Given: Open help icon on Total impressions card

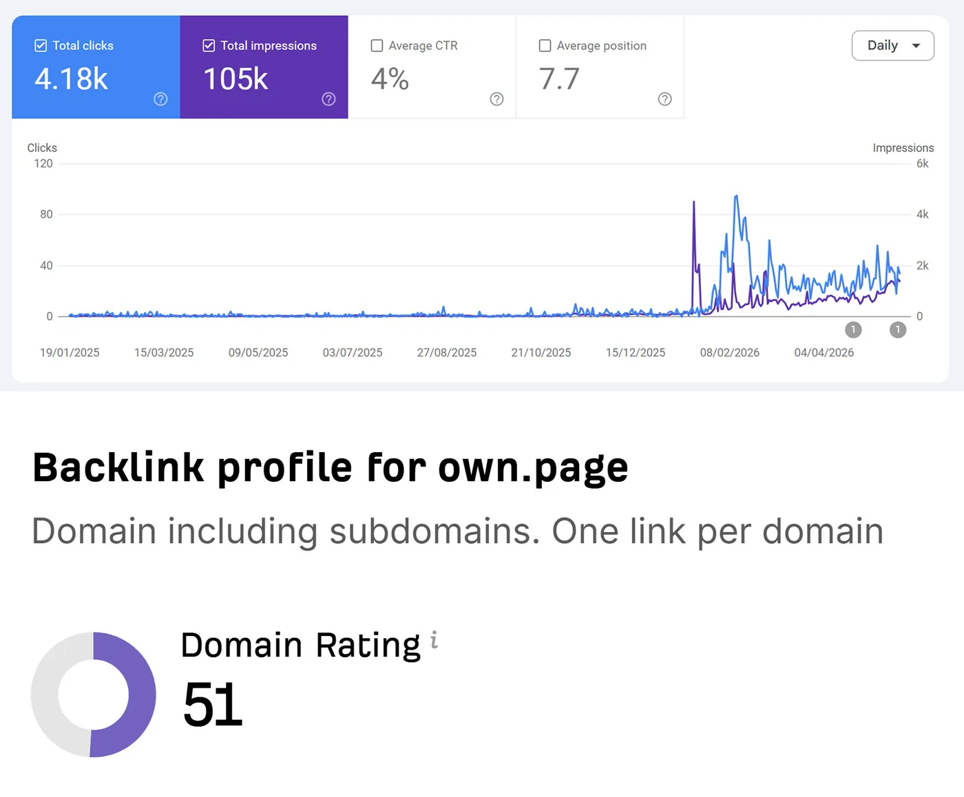Looking at the screenshot, I should pyautogui.click(x=328, y=99).
